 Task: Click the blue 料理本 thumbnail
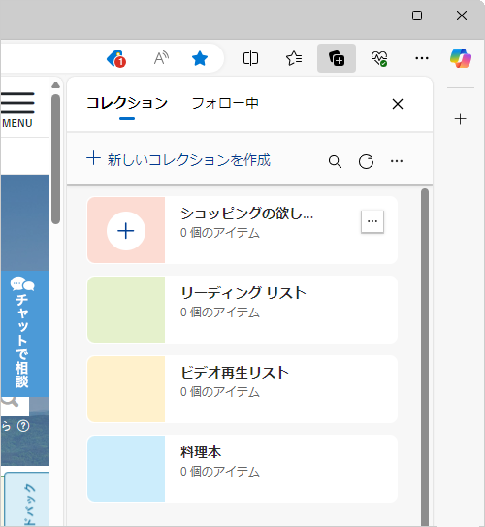[x=126, y=469]
